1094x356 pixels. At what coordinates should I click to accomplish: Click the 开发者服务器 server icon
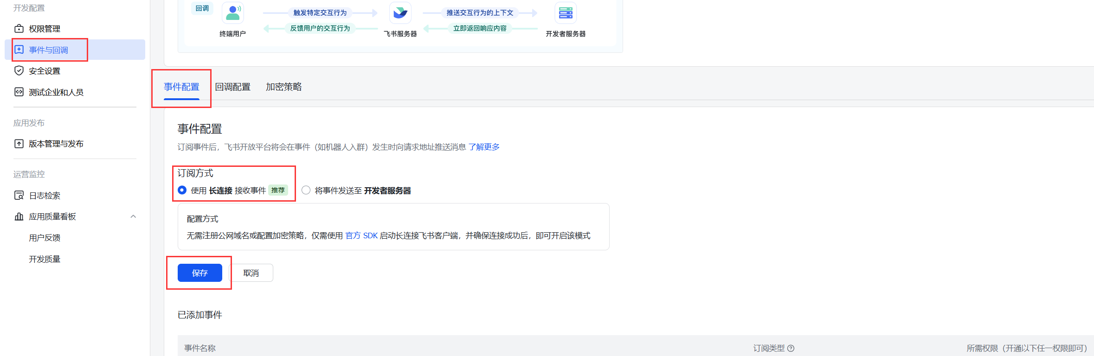566,13
